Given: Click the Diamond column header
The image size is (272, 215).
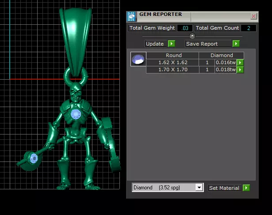Looking at the screenshot, I should tap(221, 55).
